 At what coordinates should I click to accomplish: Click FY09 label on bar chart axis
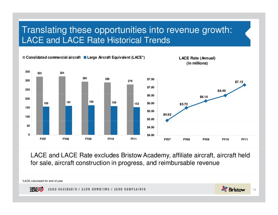pos(88,139)
